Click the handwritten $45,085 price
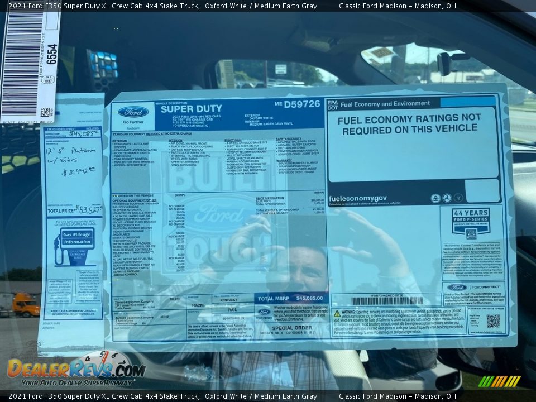 [84, 133]
